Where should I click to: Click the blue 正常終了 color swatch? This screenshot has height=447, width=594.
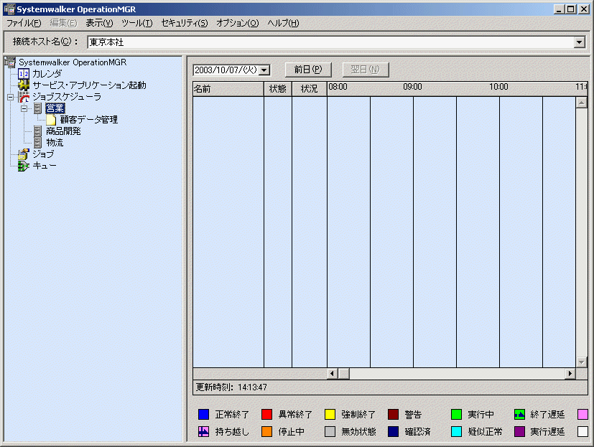pyautogui.click(x=203, y=415)
